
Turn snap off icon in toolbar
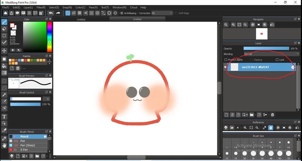click(68, 13)
